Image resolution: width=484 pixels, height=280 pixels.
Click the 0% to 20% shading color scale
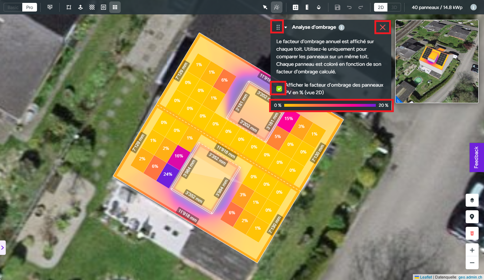pos(331,106)
